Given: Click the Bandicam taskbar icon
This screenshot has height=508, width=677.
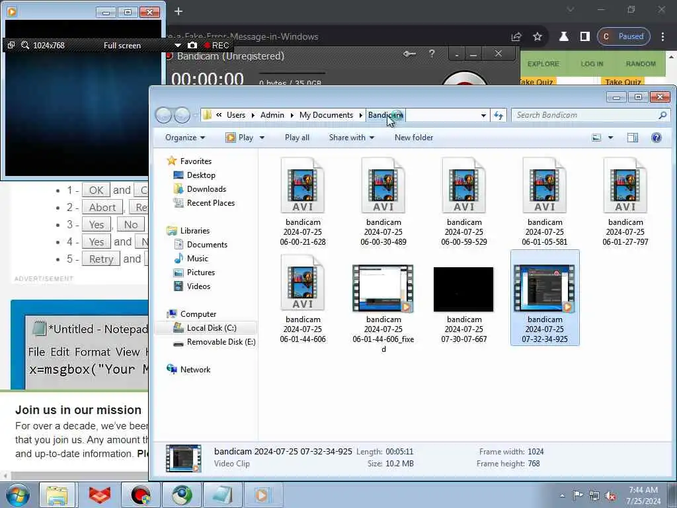Looking at the screenshot, I should 140,495.
